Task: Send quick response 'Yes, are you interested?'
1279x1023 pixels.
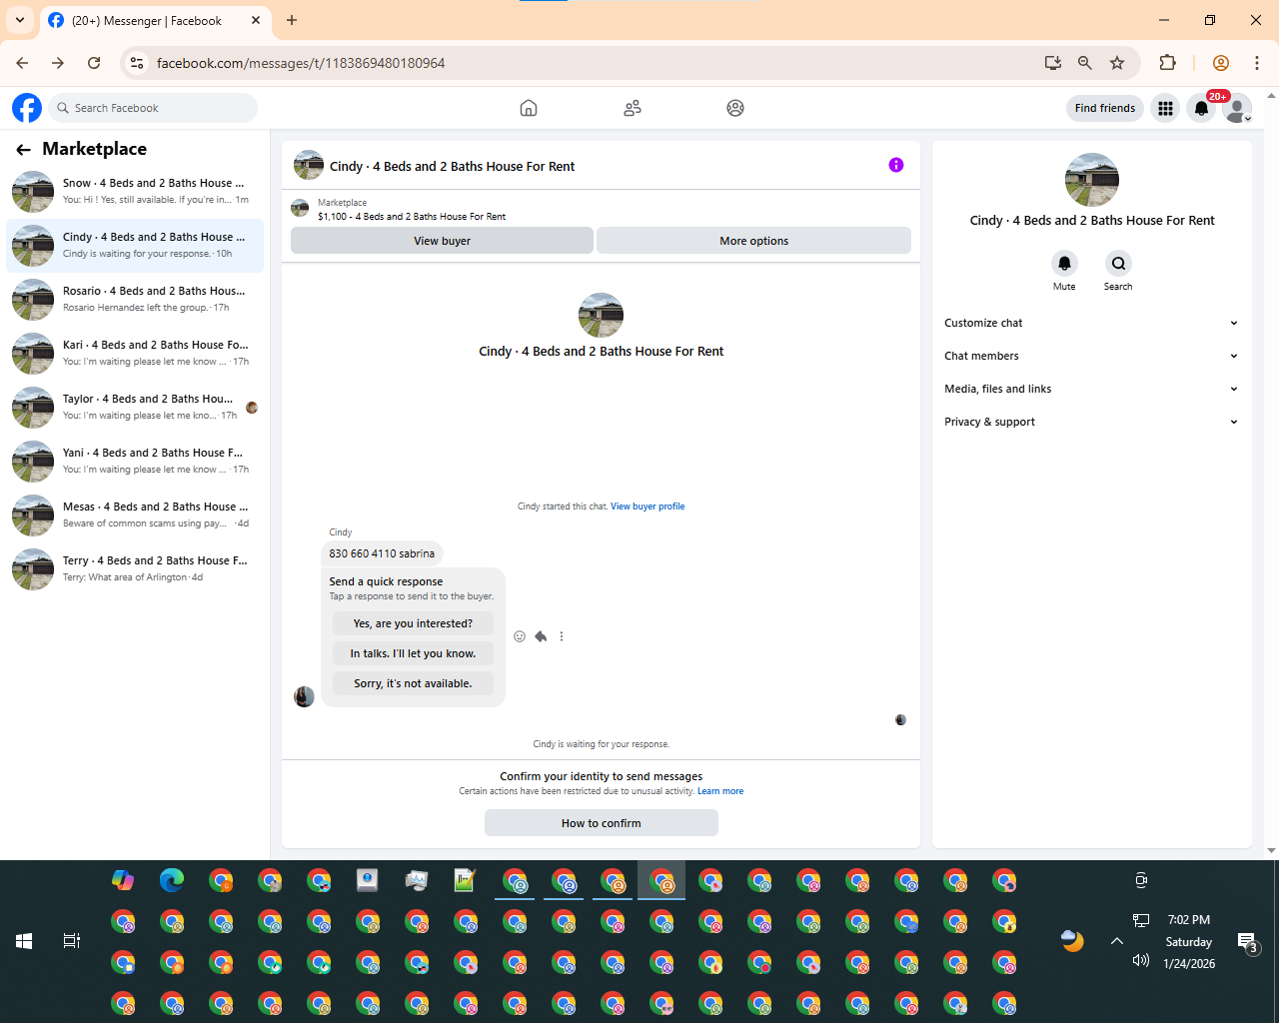Action: point(413,623)
